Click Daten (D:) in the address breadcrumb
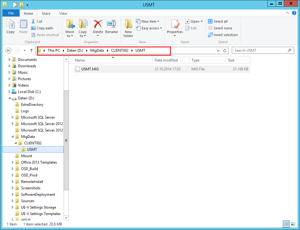This screenshot has width=300, height=230. pyautogui.click(x=75, y=50)
